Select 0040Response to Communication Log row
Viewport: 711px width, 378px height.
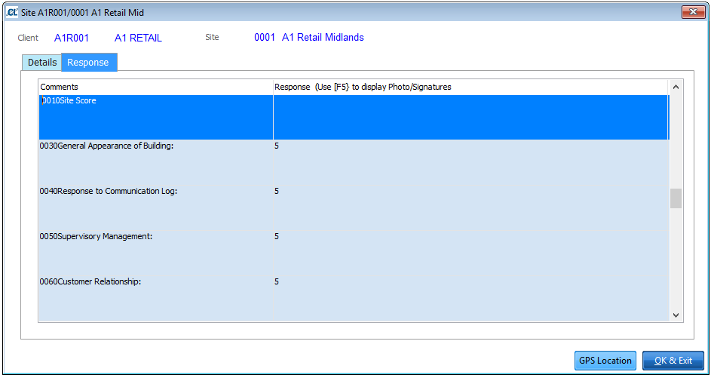click(x=354, y=207)
